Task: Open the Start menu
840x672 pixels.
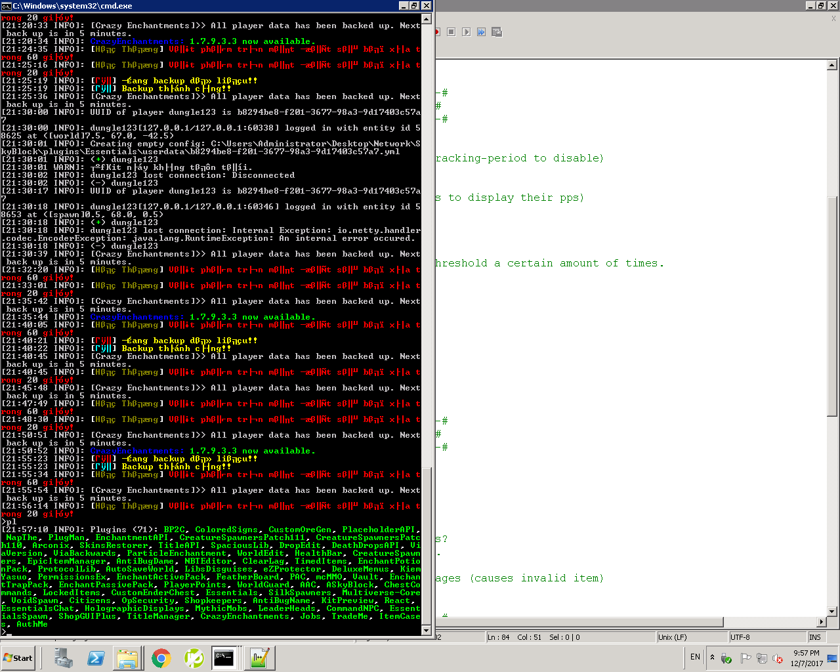Action: coord(18,658)
